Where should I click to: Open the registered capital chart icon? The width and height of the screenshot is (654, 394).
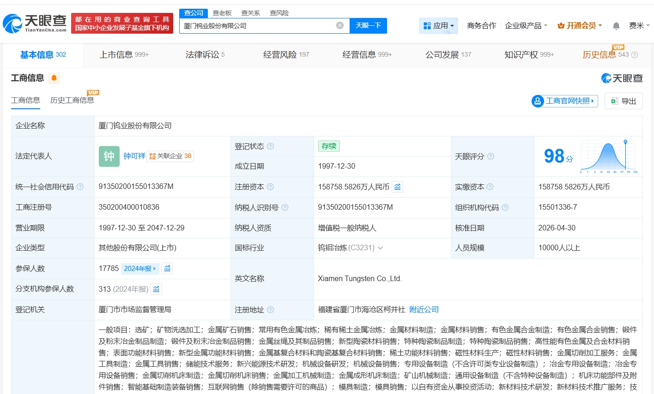pyautogui.click(x=398, y=187)
